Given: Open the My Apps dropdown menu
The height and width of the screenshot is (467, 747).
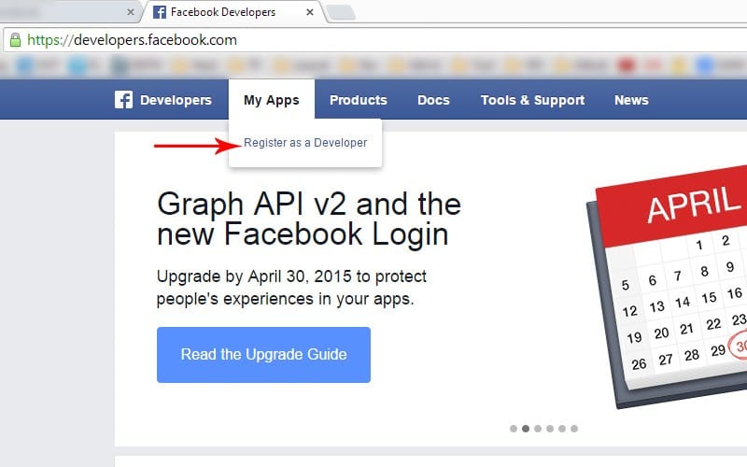Looking at the screenshot, I should 272,100.
